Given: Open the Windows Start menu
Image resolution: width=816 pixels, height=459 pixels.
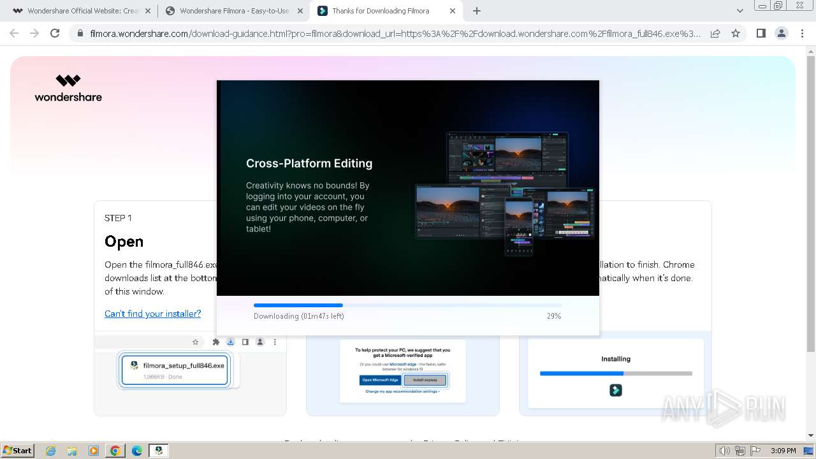Looking at the screenshot, I should click(18, 450).
